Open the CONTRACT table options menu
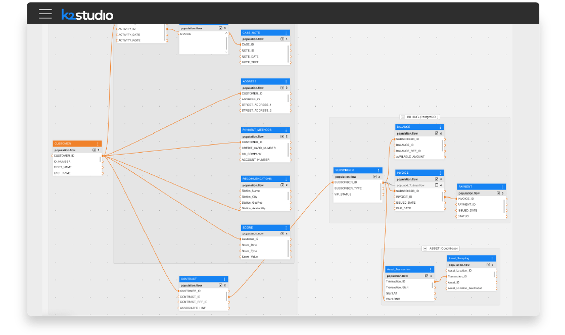The width and height of the screenshot is (565, 335). pyautogui.click(x=224, y=279)
